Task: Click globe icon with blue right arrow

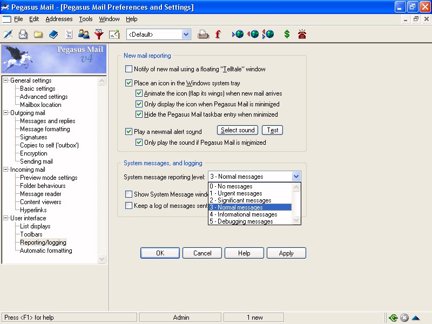Action: 238,34
